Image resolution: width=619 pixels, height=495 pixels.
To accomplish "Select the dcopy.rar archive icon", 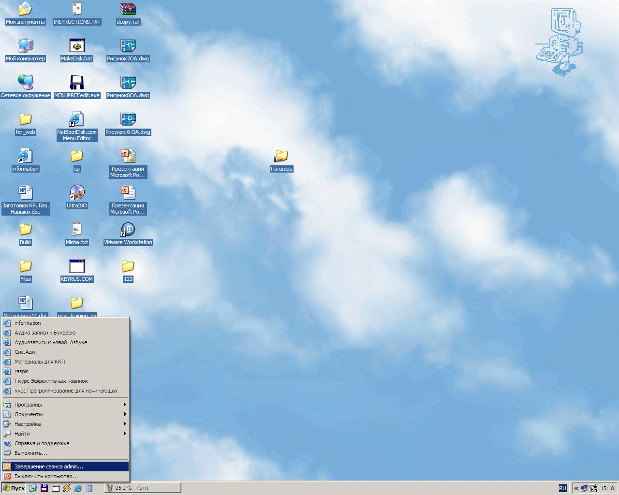I will coord(128,9).
